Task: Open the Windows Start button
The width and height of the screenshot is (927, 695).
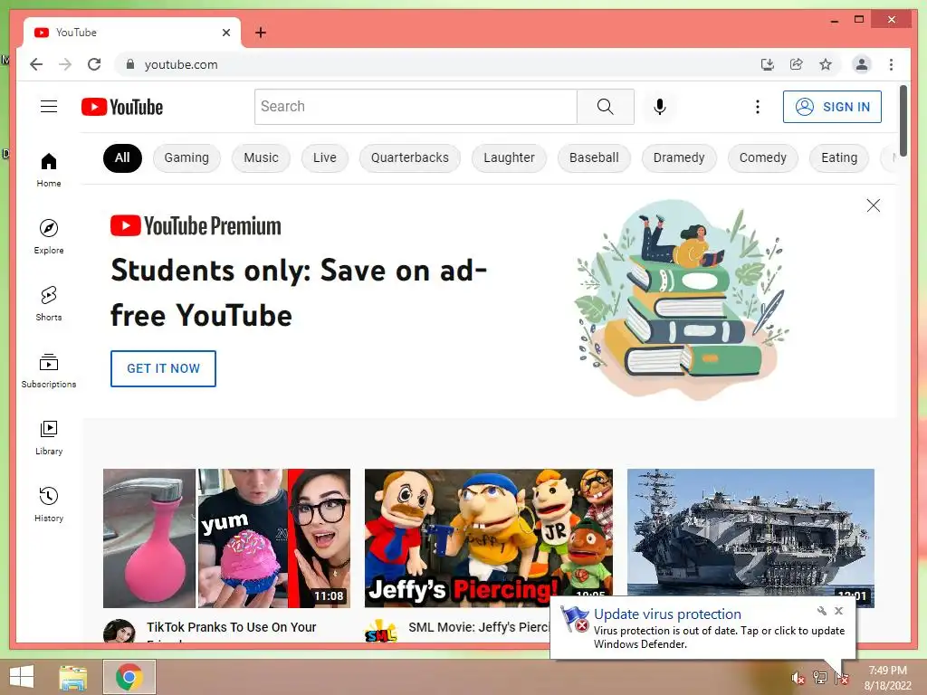Action: (22, 677)
